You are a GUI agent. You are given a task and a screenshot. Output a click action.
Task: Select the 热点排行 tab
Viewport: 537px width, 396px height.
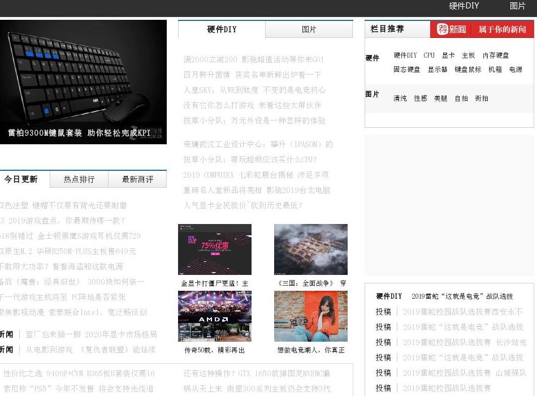[x=79, y=179]
